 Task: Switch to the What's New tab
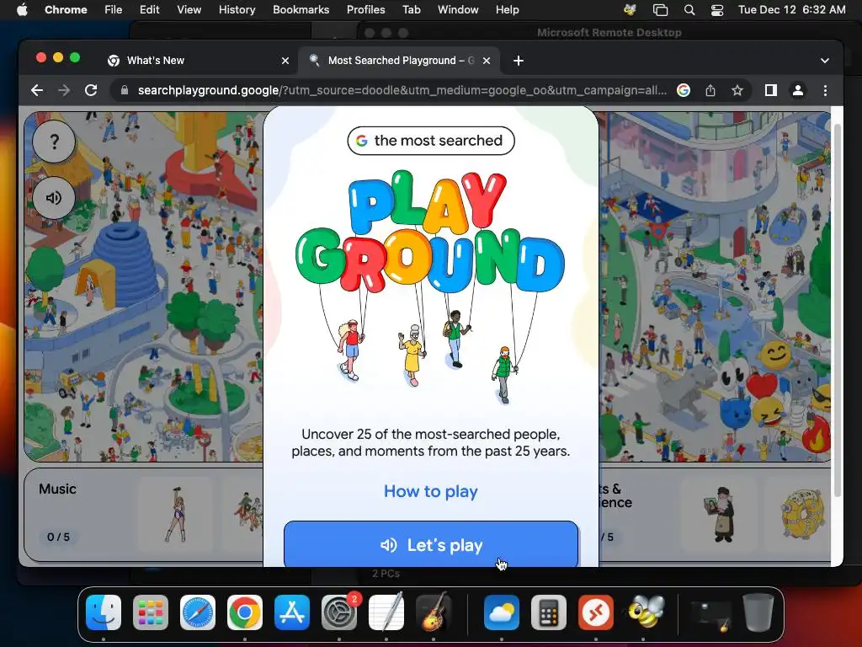click(156, 61)
